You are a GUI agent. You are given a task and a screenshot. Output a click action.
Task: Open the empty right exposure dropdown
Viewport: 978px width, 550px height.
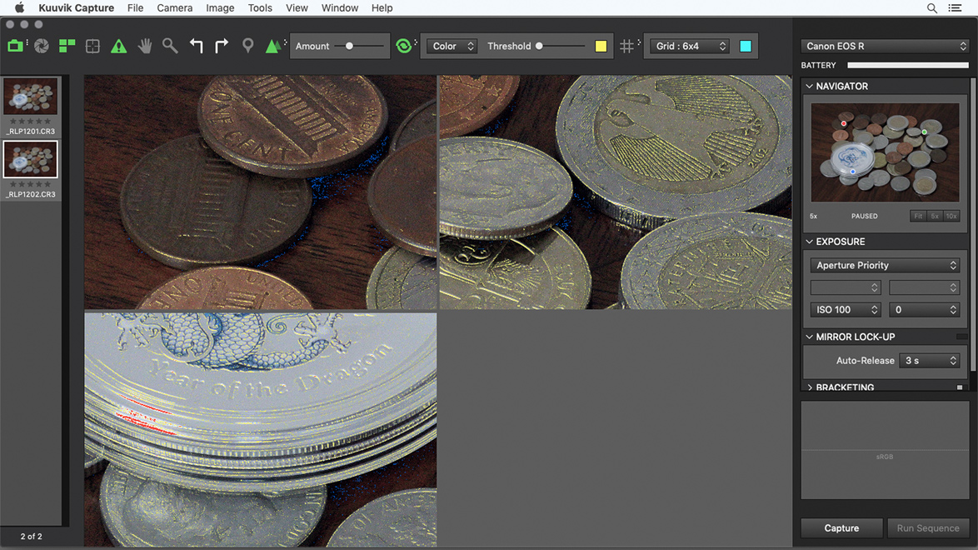(924, 287)
